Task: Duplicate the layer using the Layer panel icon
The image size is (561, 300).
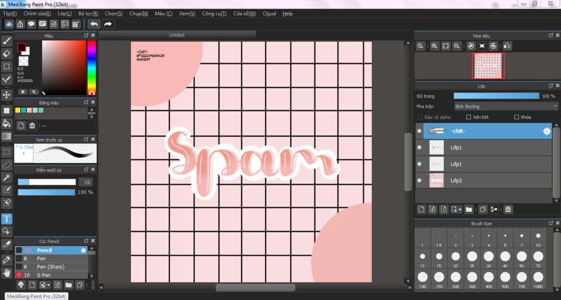Action: [x=483, y=210]
